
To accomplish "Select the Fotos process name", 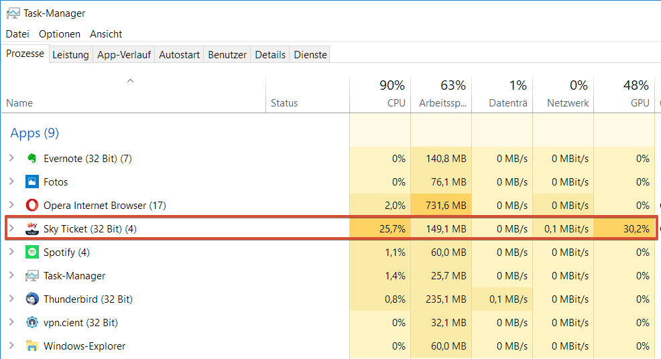I will coord(56,182).
